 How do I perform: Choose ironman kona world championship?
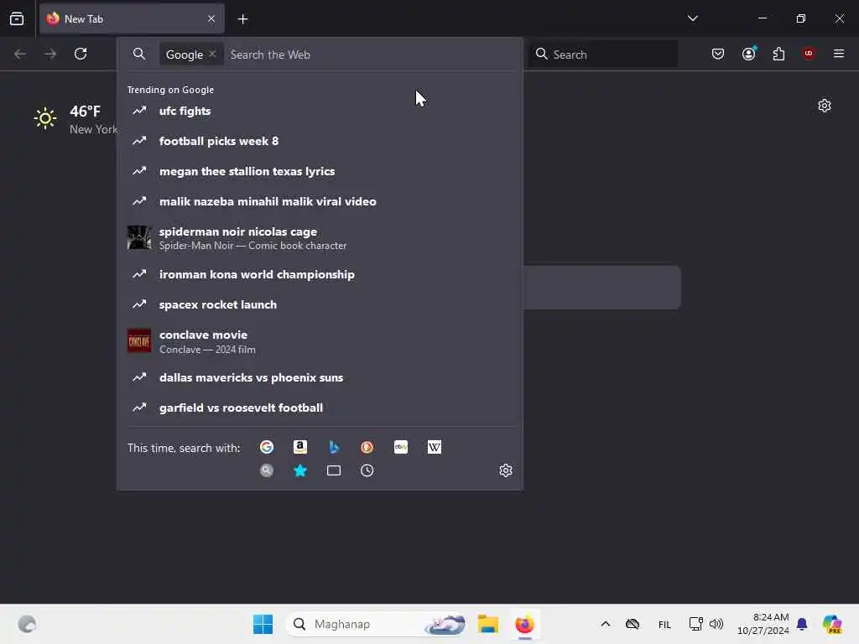point(320,274)
